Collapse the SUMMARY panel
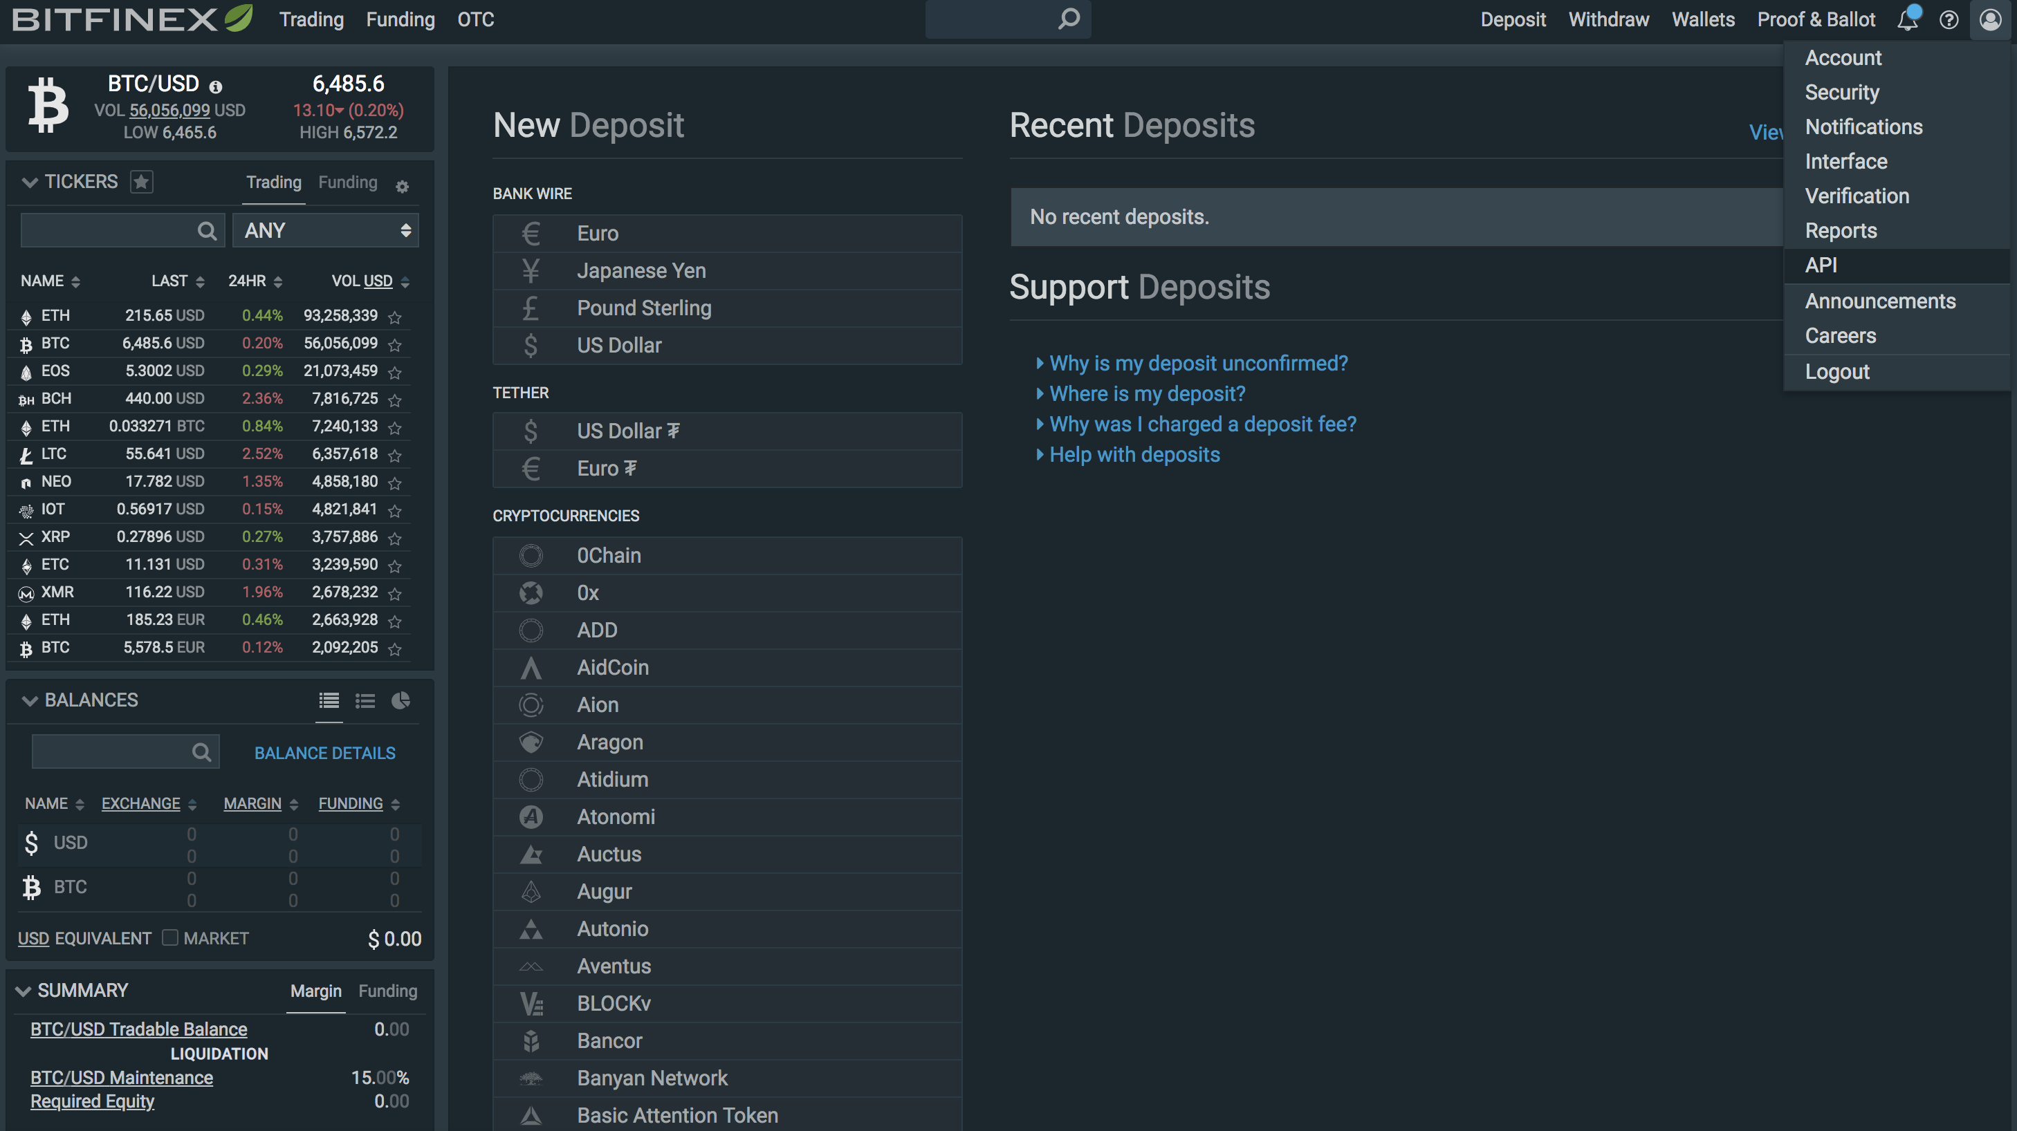The height and width of the screenshot is (1131, 2017). point(24,991)
